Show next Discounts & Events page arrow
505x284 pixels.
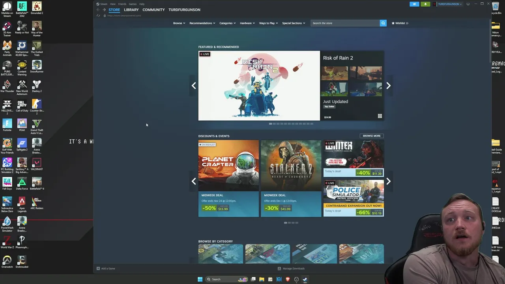point(388,181)
